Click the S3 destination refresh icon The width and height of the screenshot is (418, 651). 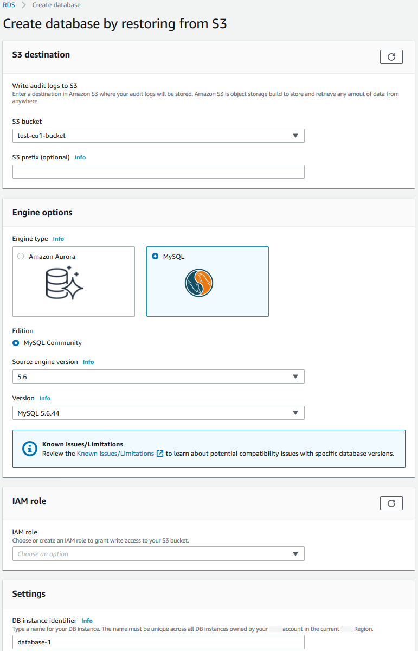click(x=391, y=57)
